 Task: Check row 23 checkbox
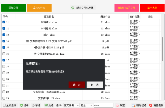[4, 98]
